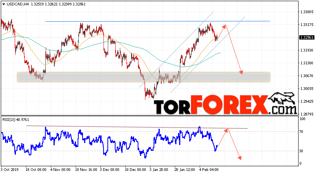Select the 4 Feb 04:00 time label

209,170
